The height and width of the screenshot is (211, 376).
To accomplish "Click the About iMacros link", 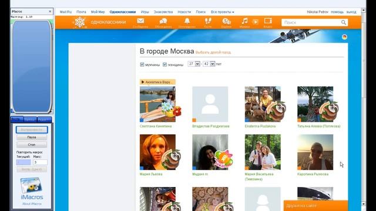I will point(32,204).
